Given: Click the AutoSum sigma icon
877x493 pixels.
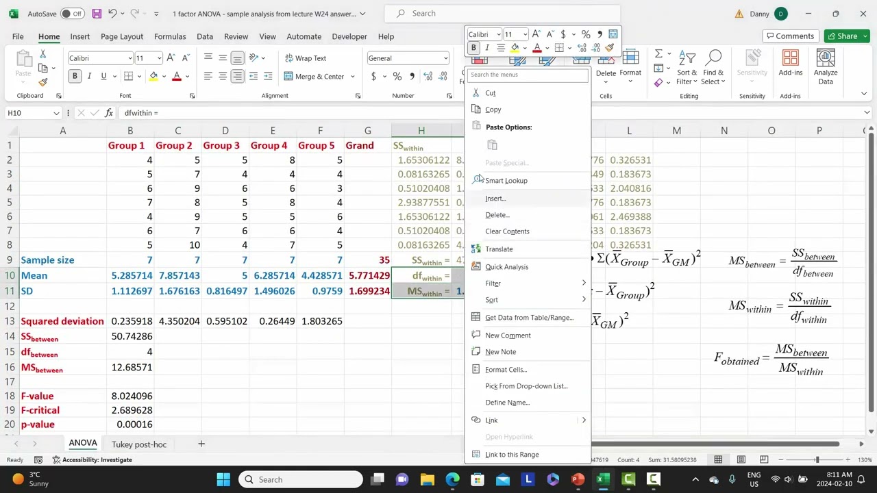Looking at the screenshot, I should point(658,54).
